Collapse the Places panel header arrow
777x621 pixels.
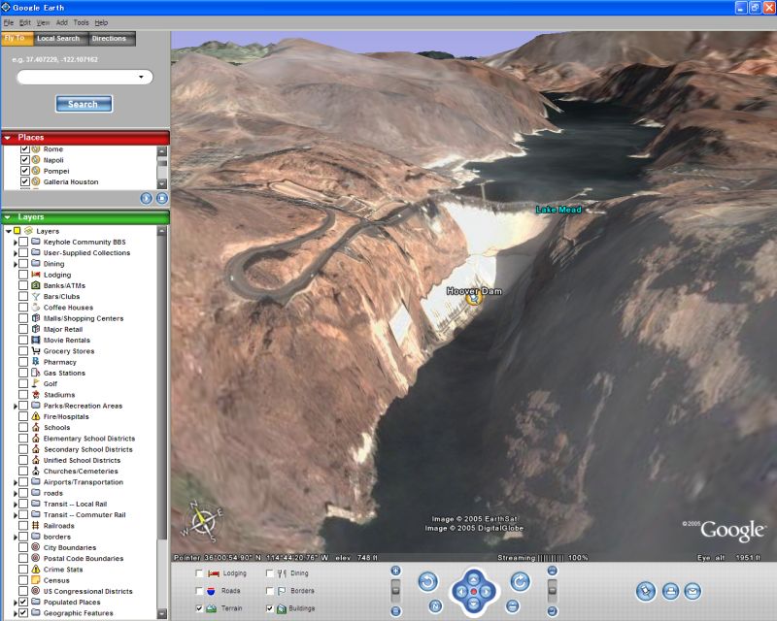[x=8, y=138]
